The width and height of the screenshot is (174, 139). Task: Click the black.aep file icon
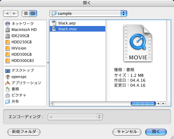pyautogui.click(x=54, y=23)
